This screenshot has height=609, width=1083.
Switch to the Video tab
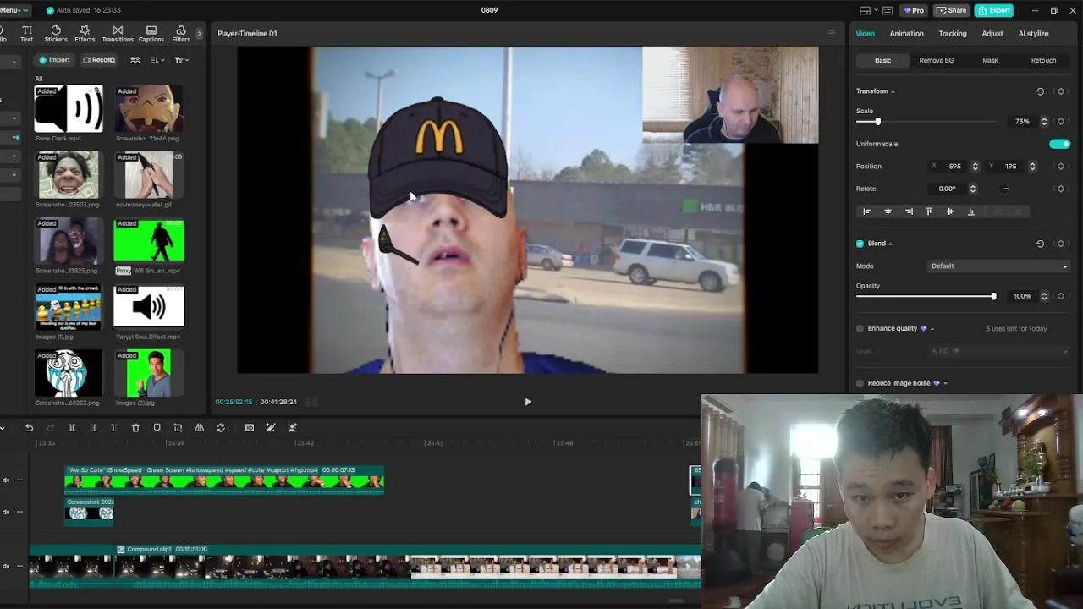[865, 34]
